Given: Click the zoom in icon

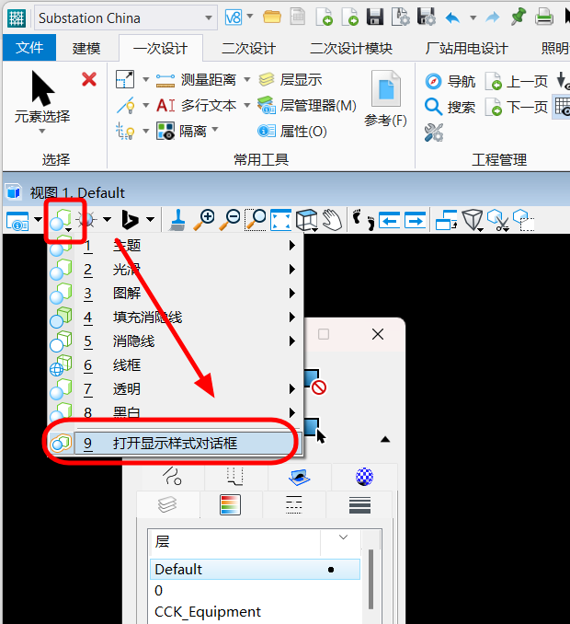Looking at the screenshot, I should 204,220.
